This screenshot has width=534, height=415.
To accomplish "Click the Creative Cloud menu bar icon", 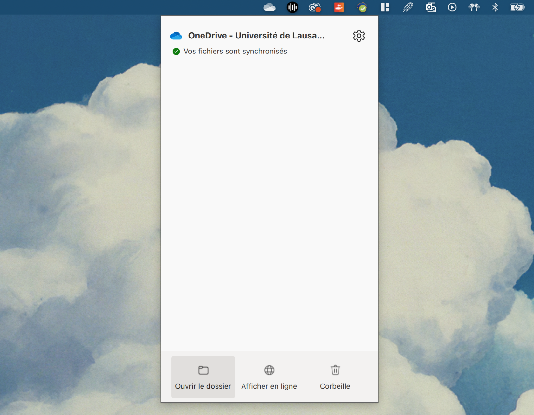I will [x=315, y=7].
